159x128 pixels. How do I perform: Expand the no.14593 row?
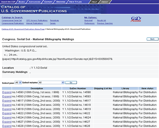point(7,97)
